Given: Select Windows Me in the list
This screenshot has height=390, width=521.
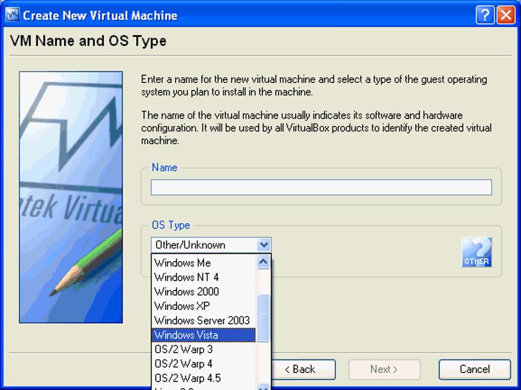Looking at the screenshot, I should tap(204, 263).
